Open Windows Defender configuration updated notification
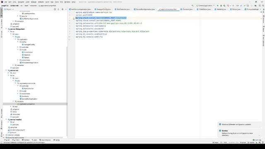Image resolution: width=265 pixels, height=149 pixels. pyautogui.click(x=239, y=125)
